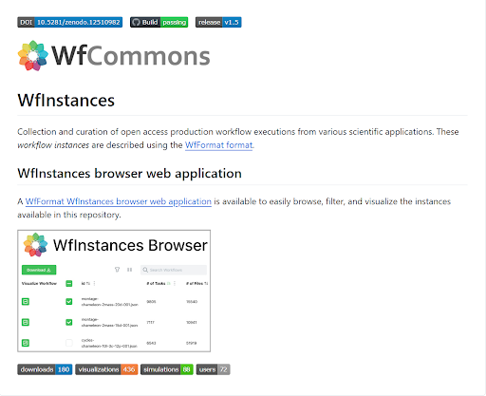The height and width of the screenshot is (396, 486).
Task: Open the Id column options menu
Action: point(94,283)
